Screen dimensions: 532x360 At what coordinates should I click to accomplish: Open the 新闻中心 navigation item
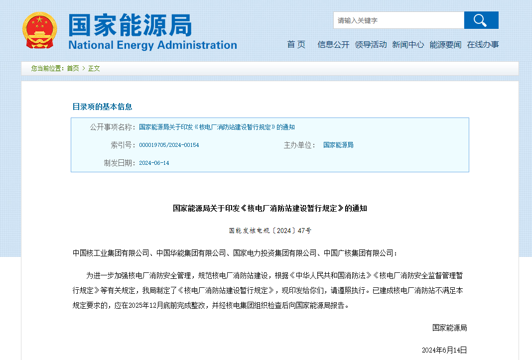click(408, 44)
